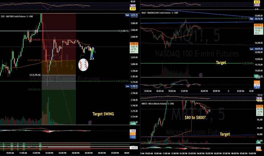Select the 'Target' annotation on NQ1! chart
Screen dimensions: 264x156
click(221, 63)
